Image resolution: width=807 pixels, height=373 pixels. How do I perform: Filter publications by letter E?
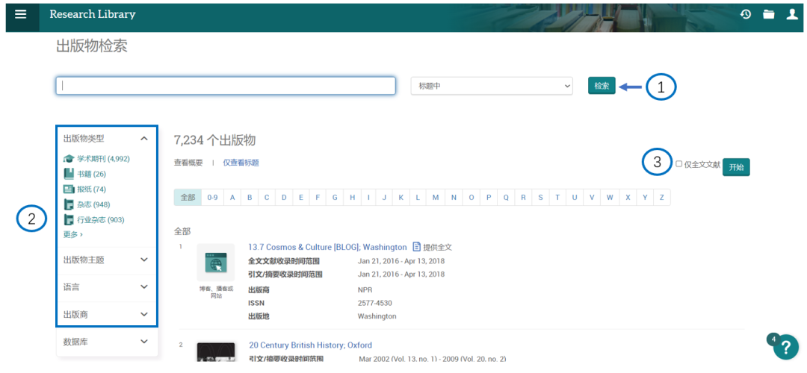pyautogui.click(x=300, y=197)
